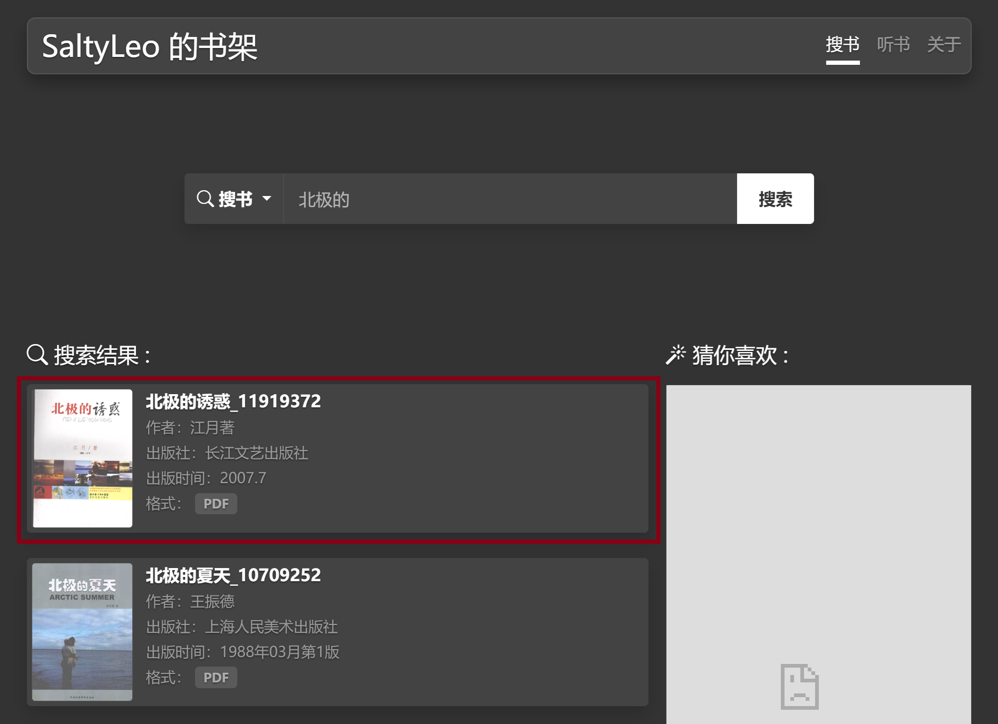The image size is (998, 724).
Task: Open the 北极的夏天_10709252 title link
Action: 234,575
